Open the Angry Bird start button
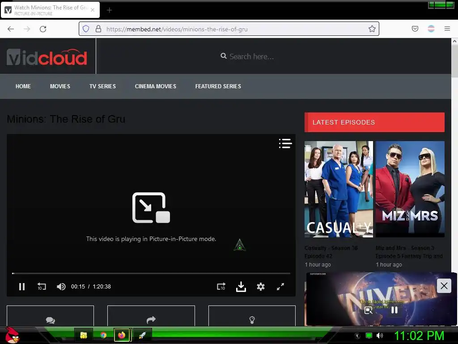Viewport: 458px width, 344px height. tap(12, 335)
